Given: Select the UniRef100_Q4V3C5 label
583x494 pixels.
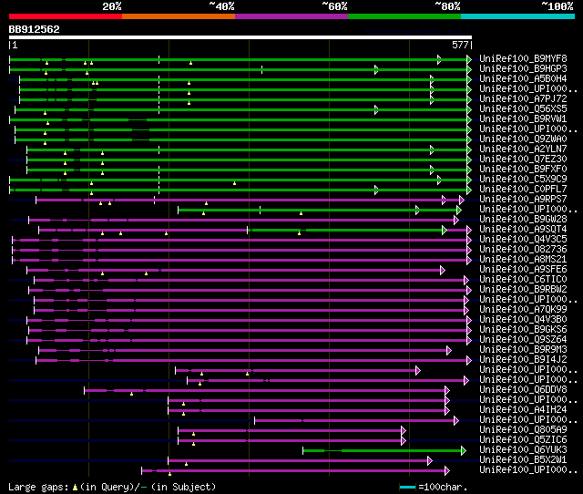Looking at the screenshot, I should coord(523,240).
